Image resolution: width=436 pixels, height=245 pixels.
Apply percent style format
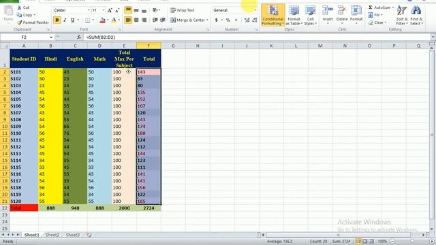pyautogui.click(x=228, y=20)
